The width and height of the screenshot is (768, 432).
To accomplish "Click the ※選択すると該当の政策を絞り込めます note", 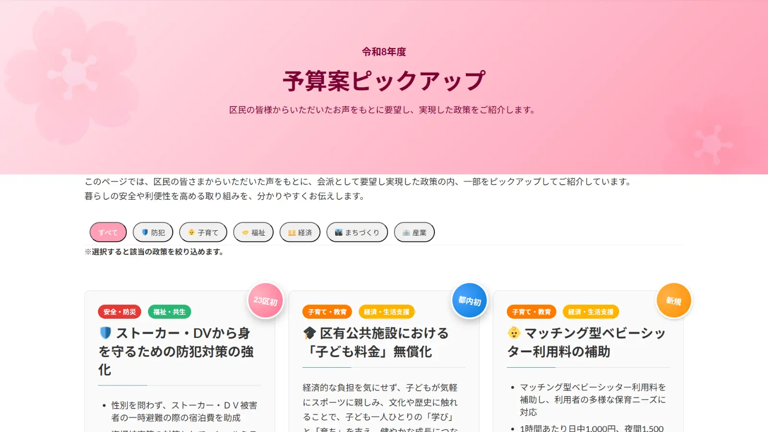I will (154, 252).
